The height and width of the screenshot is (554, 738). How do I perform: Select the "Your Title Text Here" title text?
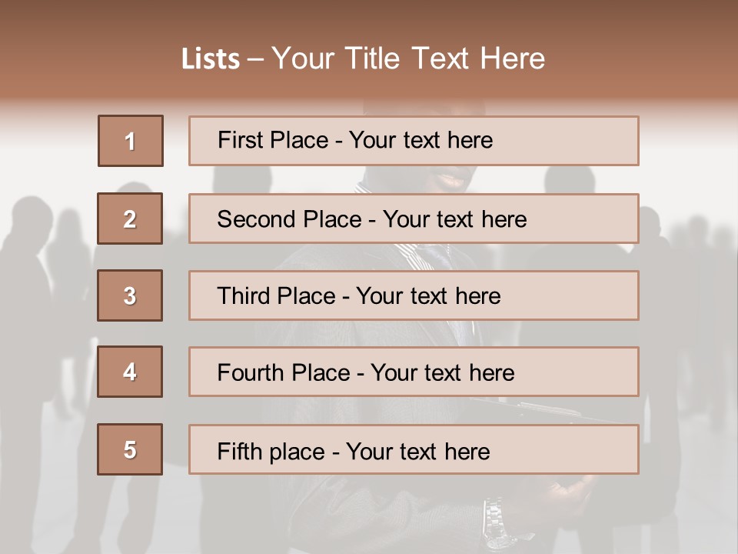click(408, 58)
